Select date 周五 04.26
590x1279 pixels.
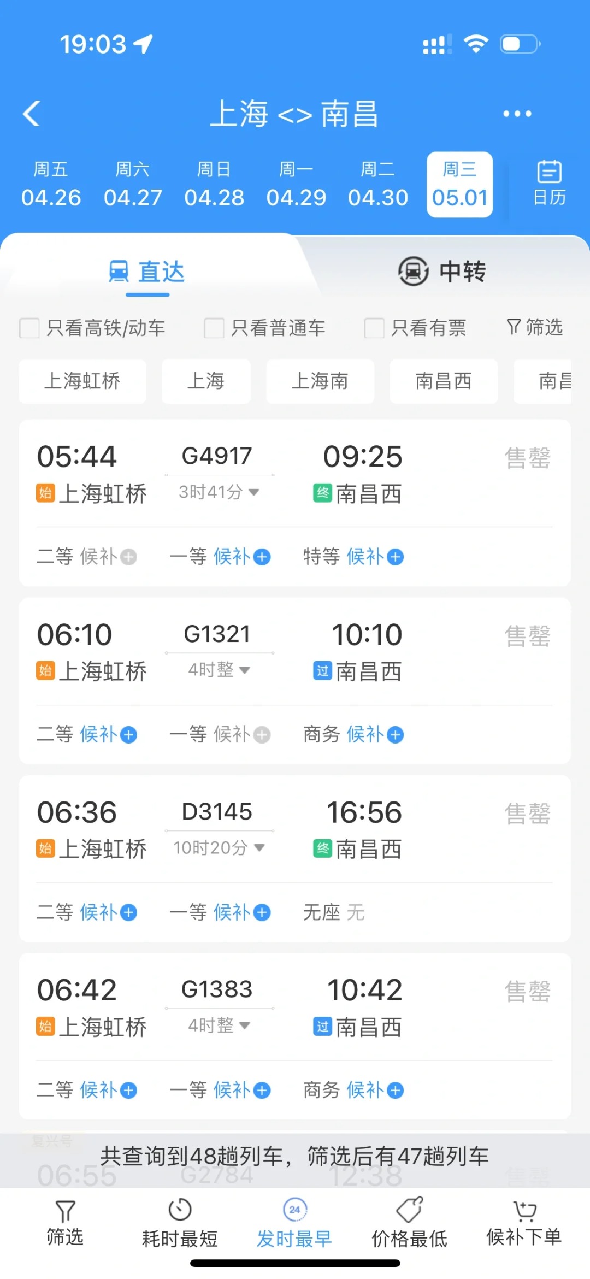point(51,184)
